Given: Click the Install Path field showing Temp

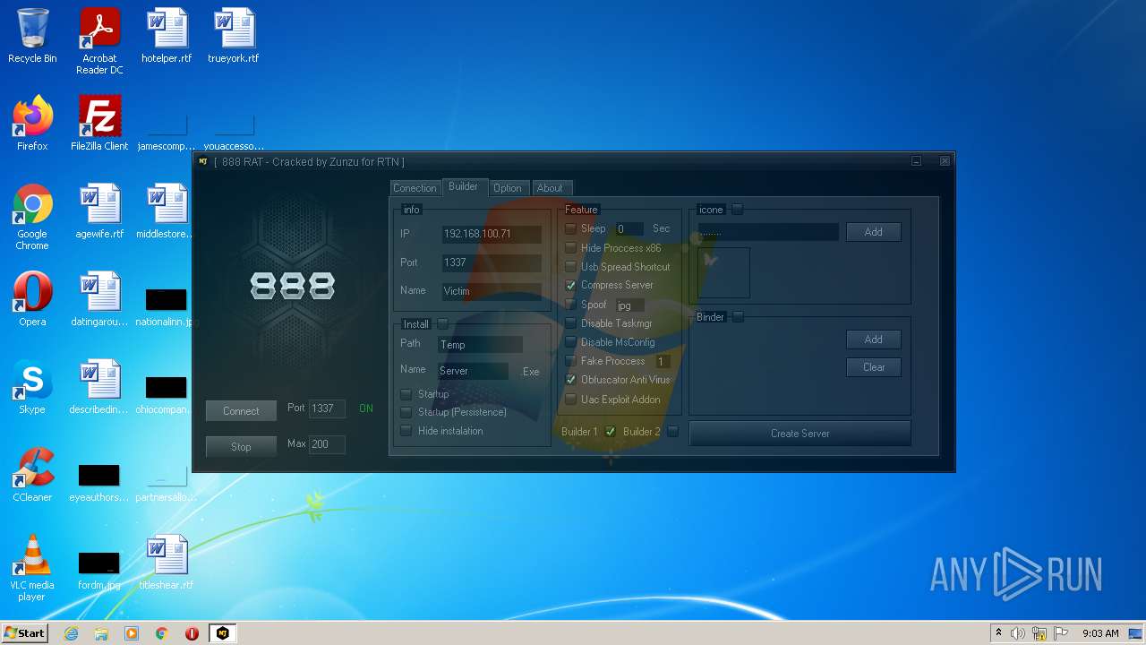Looking at the screenshot, I should [x=480, y=345].
